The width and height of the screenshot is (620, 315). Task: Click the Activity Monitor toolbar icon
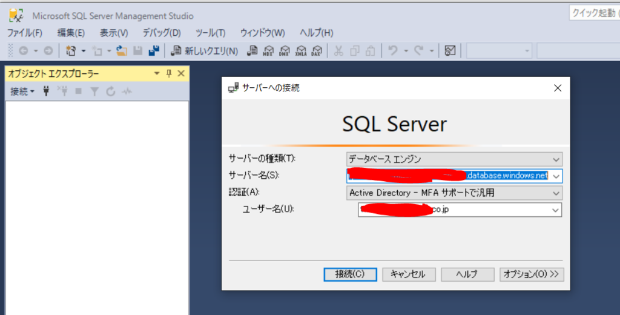(450, 51)
